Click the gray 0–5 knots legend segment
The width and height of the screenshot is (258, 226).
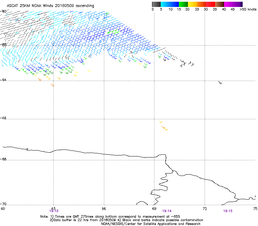pyautogui.click(x=156, y=4)
